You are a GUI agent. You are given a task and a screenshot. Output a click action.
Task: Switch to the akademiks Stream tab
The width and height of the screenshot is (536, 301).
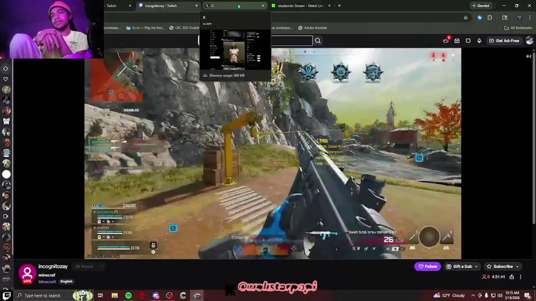pyautogui.click(x=301, y=6)
